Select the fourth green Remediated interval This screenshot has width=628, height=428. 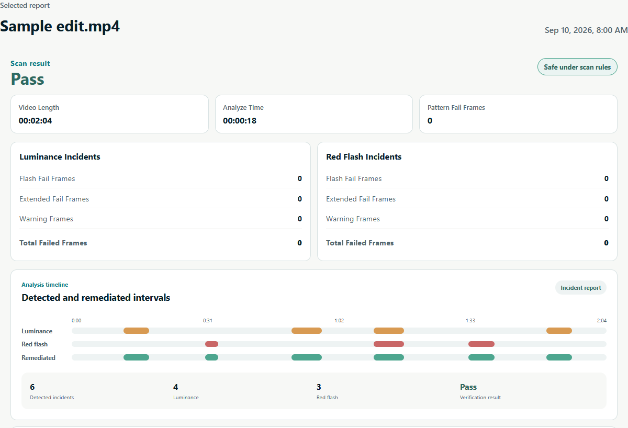pyautogui.click(x=389, y=357)
